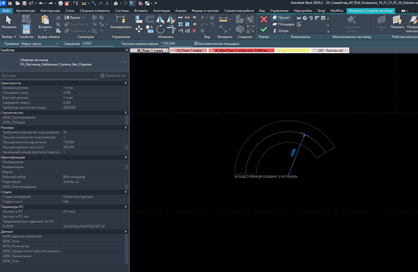Screen dimensions: 418x272
Task: Switch to the Совместная работа ribbon tab
Action: coord(239,11)
